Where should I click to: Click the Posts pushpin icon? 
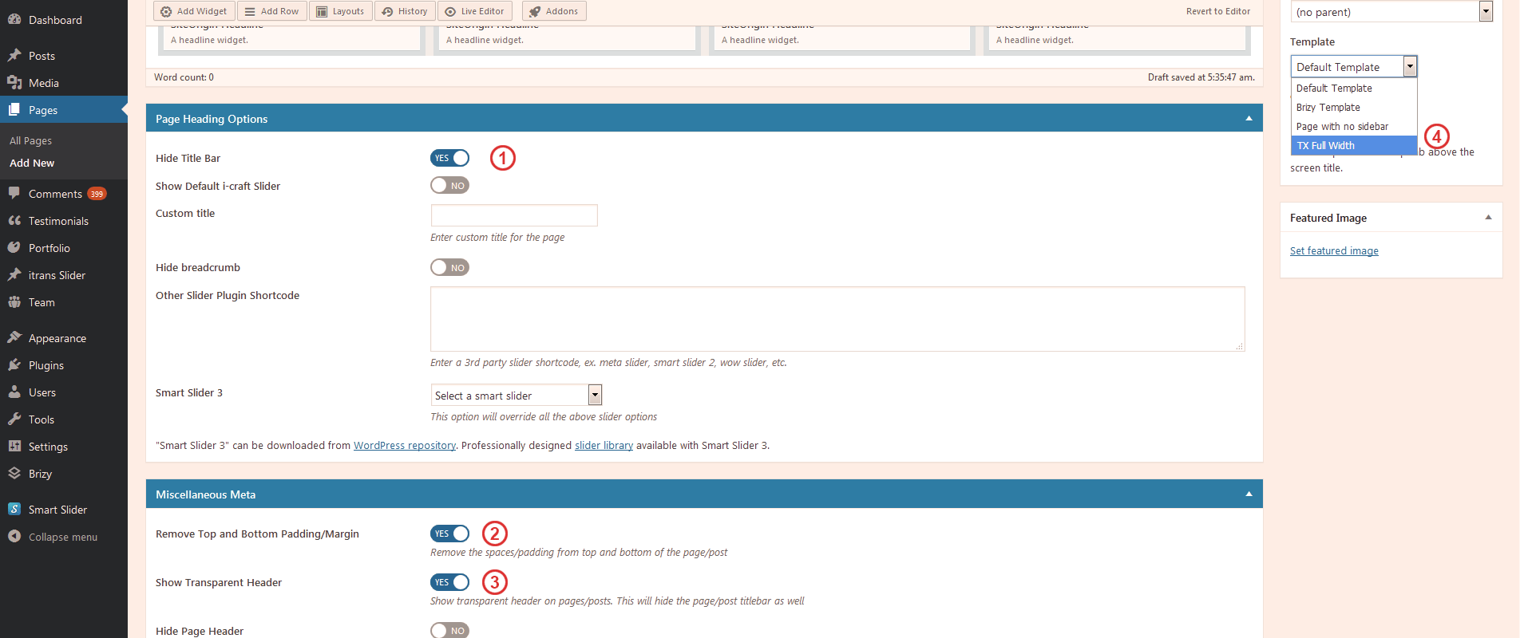[x=14, y=56]
